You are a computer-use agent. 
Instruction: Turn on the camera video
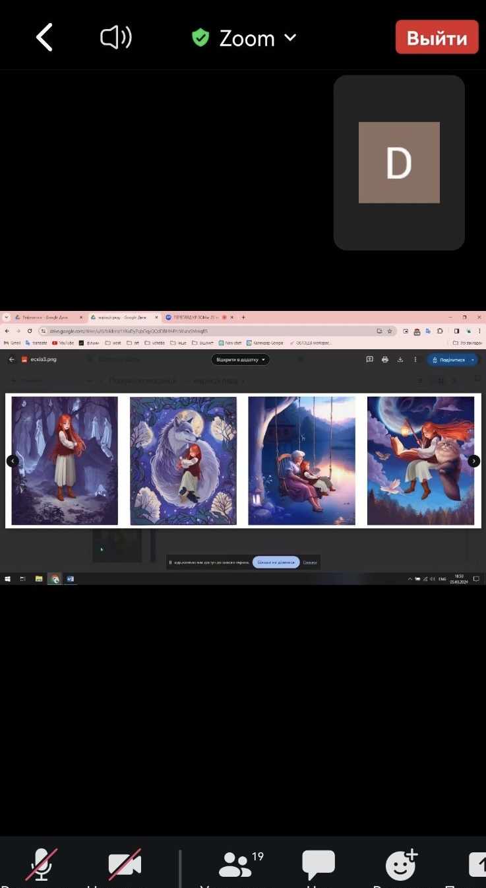(x=125, y=864)
